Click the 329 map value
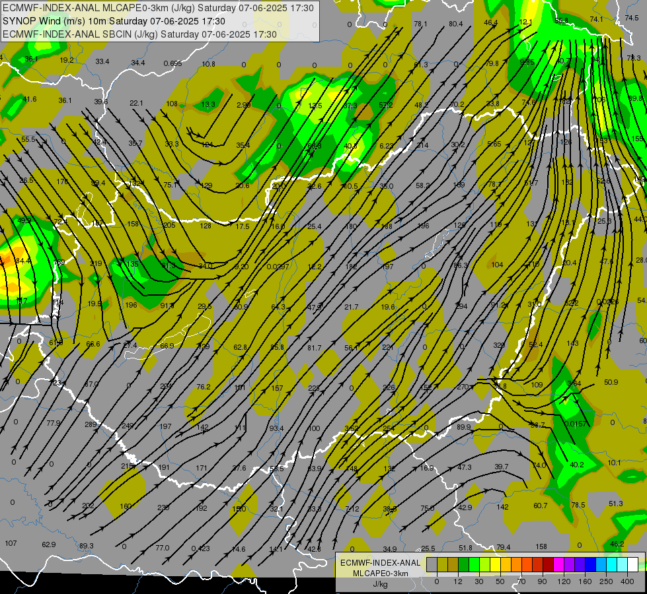 pyautogui.click(x=499, y=345)
